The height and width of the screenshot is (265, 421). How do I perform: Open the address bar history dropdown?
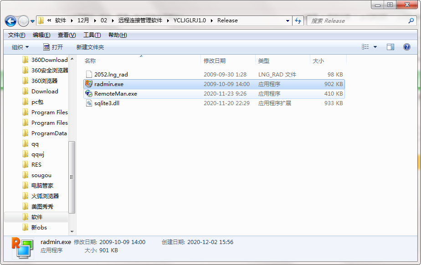(x=288, y=20)
